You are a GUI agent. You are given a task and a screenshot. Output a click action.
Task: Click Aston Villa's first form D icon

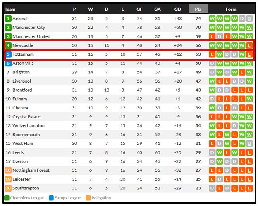212,64
